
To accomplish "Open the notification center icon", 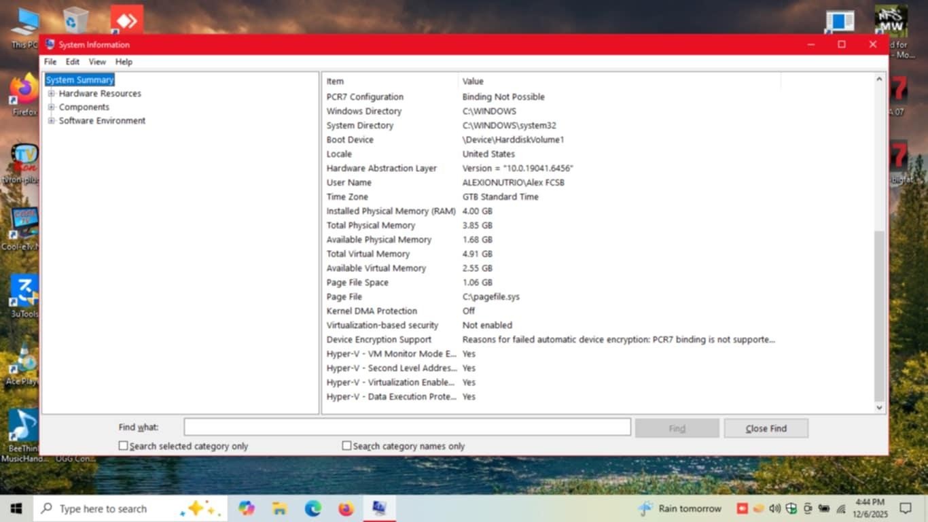I will 905,508.
